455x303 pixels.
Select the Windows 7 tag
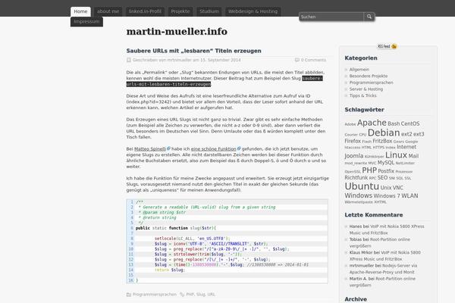[387, 196]
